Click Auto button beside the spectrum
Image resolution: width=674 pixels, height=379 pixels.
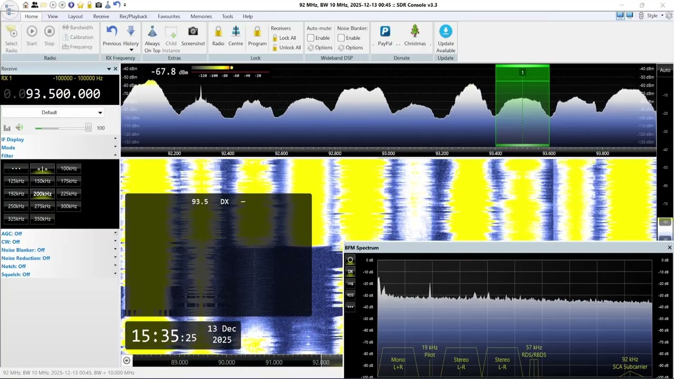click(665, 71)
